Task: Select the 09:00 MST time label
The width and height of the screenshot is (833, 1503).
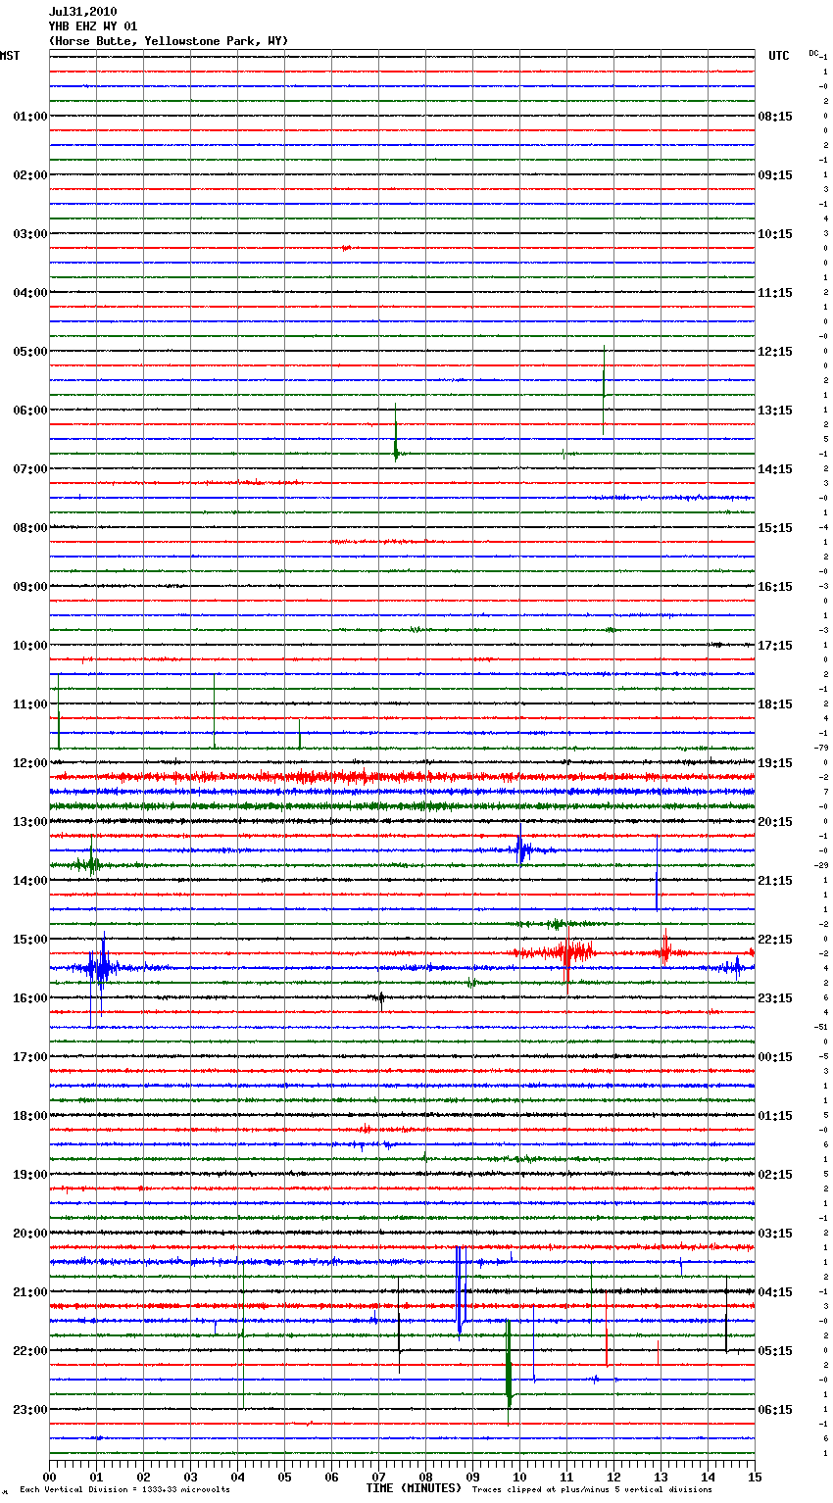Action: (x=29, y=587)
